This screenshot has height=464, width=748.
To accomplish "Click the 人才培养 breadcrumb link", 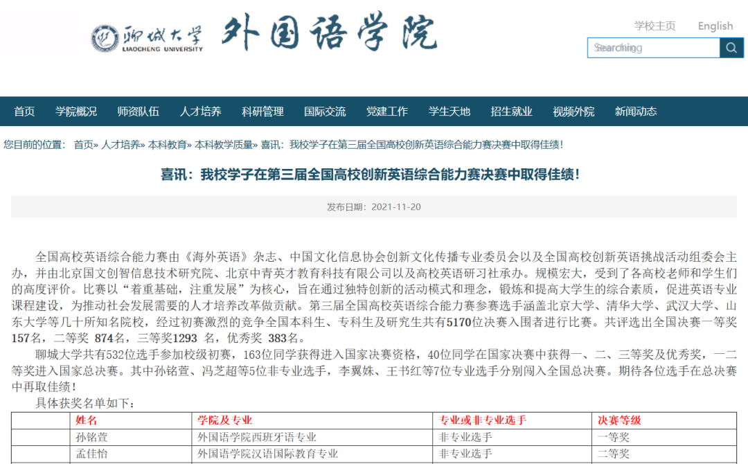I will pos(121,145).
